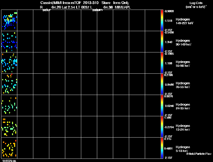Click the 1.168 scale value
Viewport: 213px width, 162px height.
tap(169, 63)
